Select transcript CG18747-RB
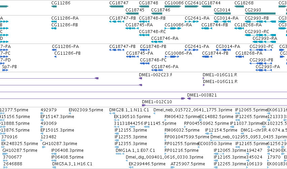The height and width of the screenshot is (169, 287). (123, 18)
